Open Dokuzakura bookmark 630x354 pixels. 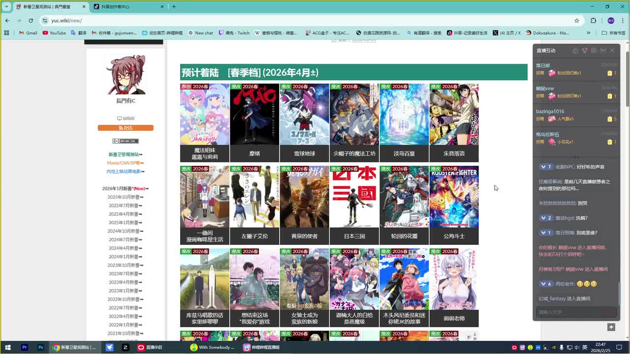547,33
